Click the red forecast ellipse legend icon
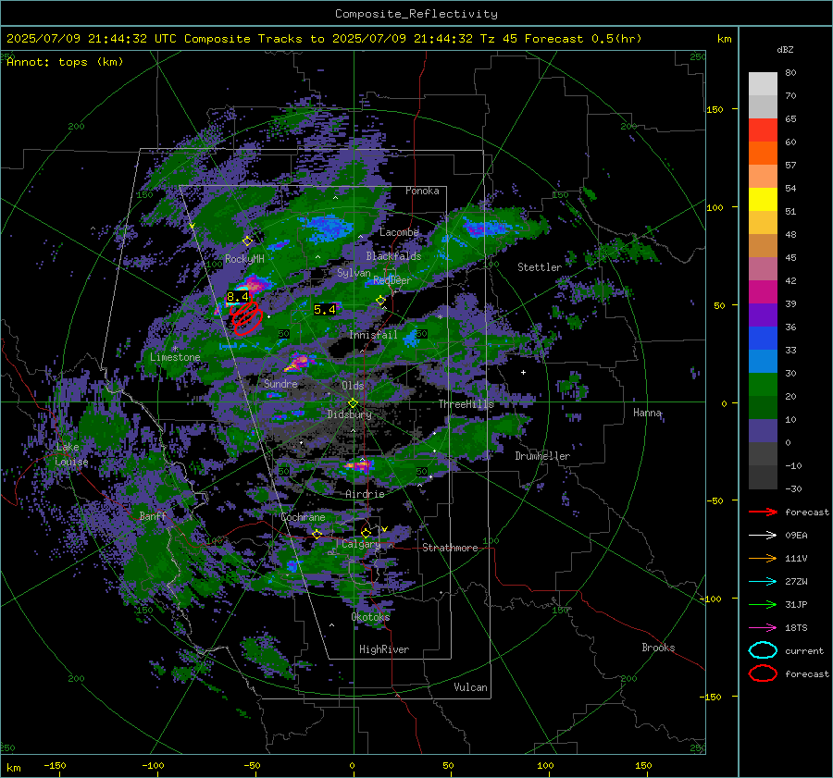The image size is (833, 778). pos(763,673)
